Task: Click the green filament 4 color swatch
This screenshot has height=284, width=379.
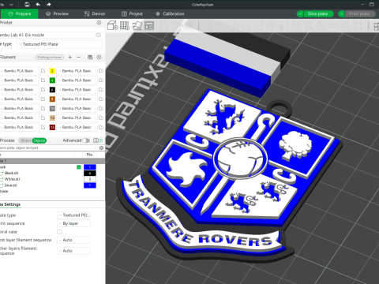Action: 52,80
